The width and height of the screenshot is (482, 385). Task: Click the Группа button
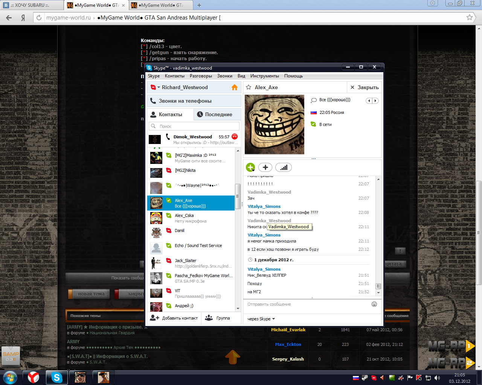pyautogui.click(x=217, y=318)
